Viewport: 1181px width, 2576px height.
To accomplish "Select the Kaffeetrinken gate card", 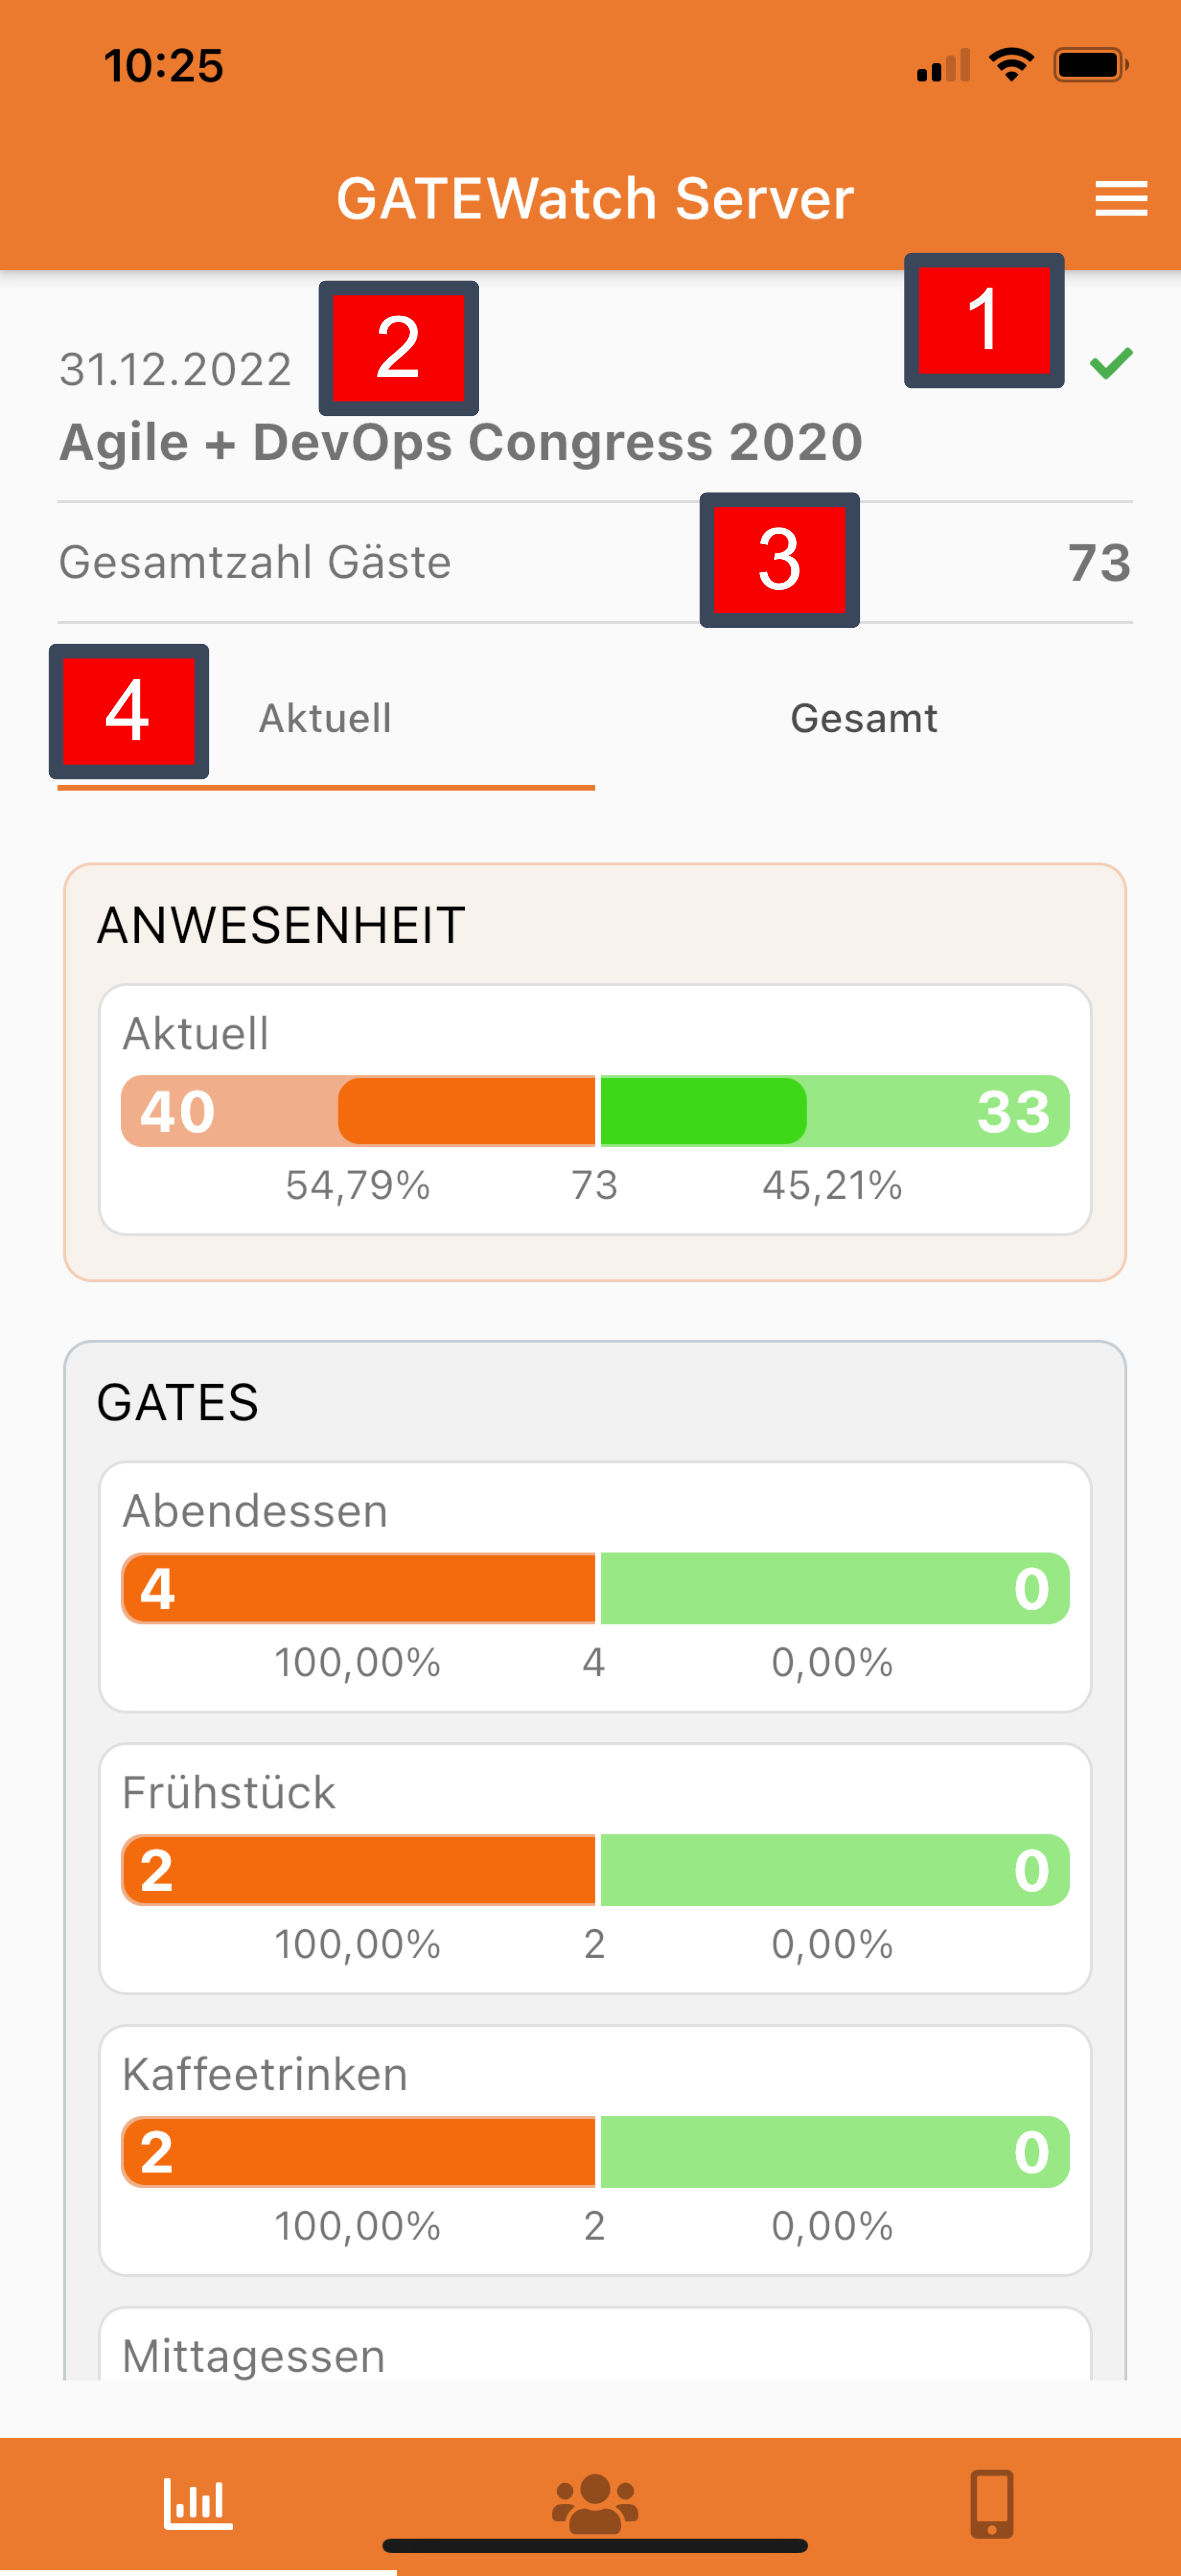I will pos(594,2150).
